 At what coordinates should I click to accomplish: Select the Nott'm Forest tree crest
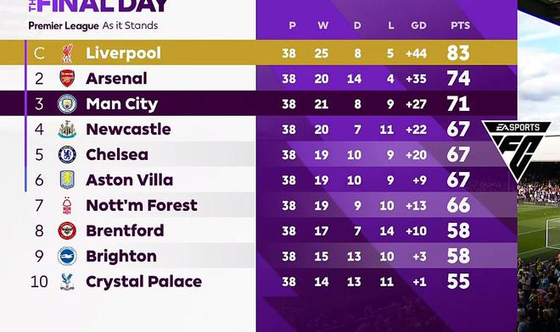click(x=67, y=206)
